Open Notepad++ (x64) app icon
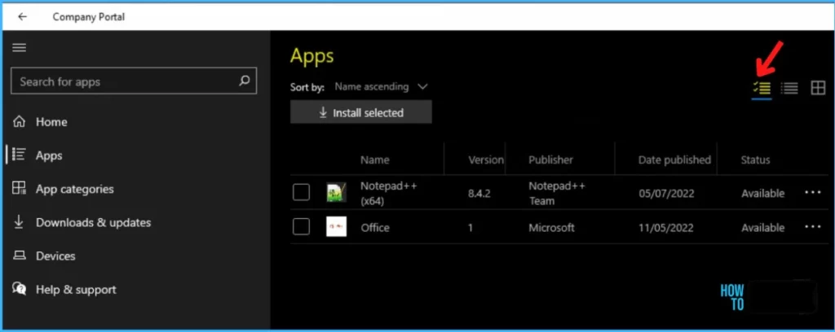This screenshot has width=835, height=332. pos(337,193)
